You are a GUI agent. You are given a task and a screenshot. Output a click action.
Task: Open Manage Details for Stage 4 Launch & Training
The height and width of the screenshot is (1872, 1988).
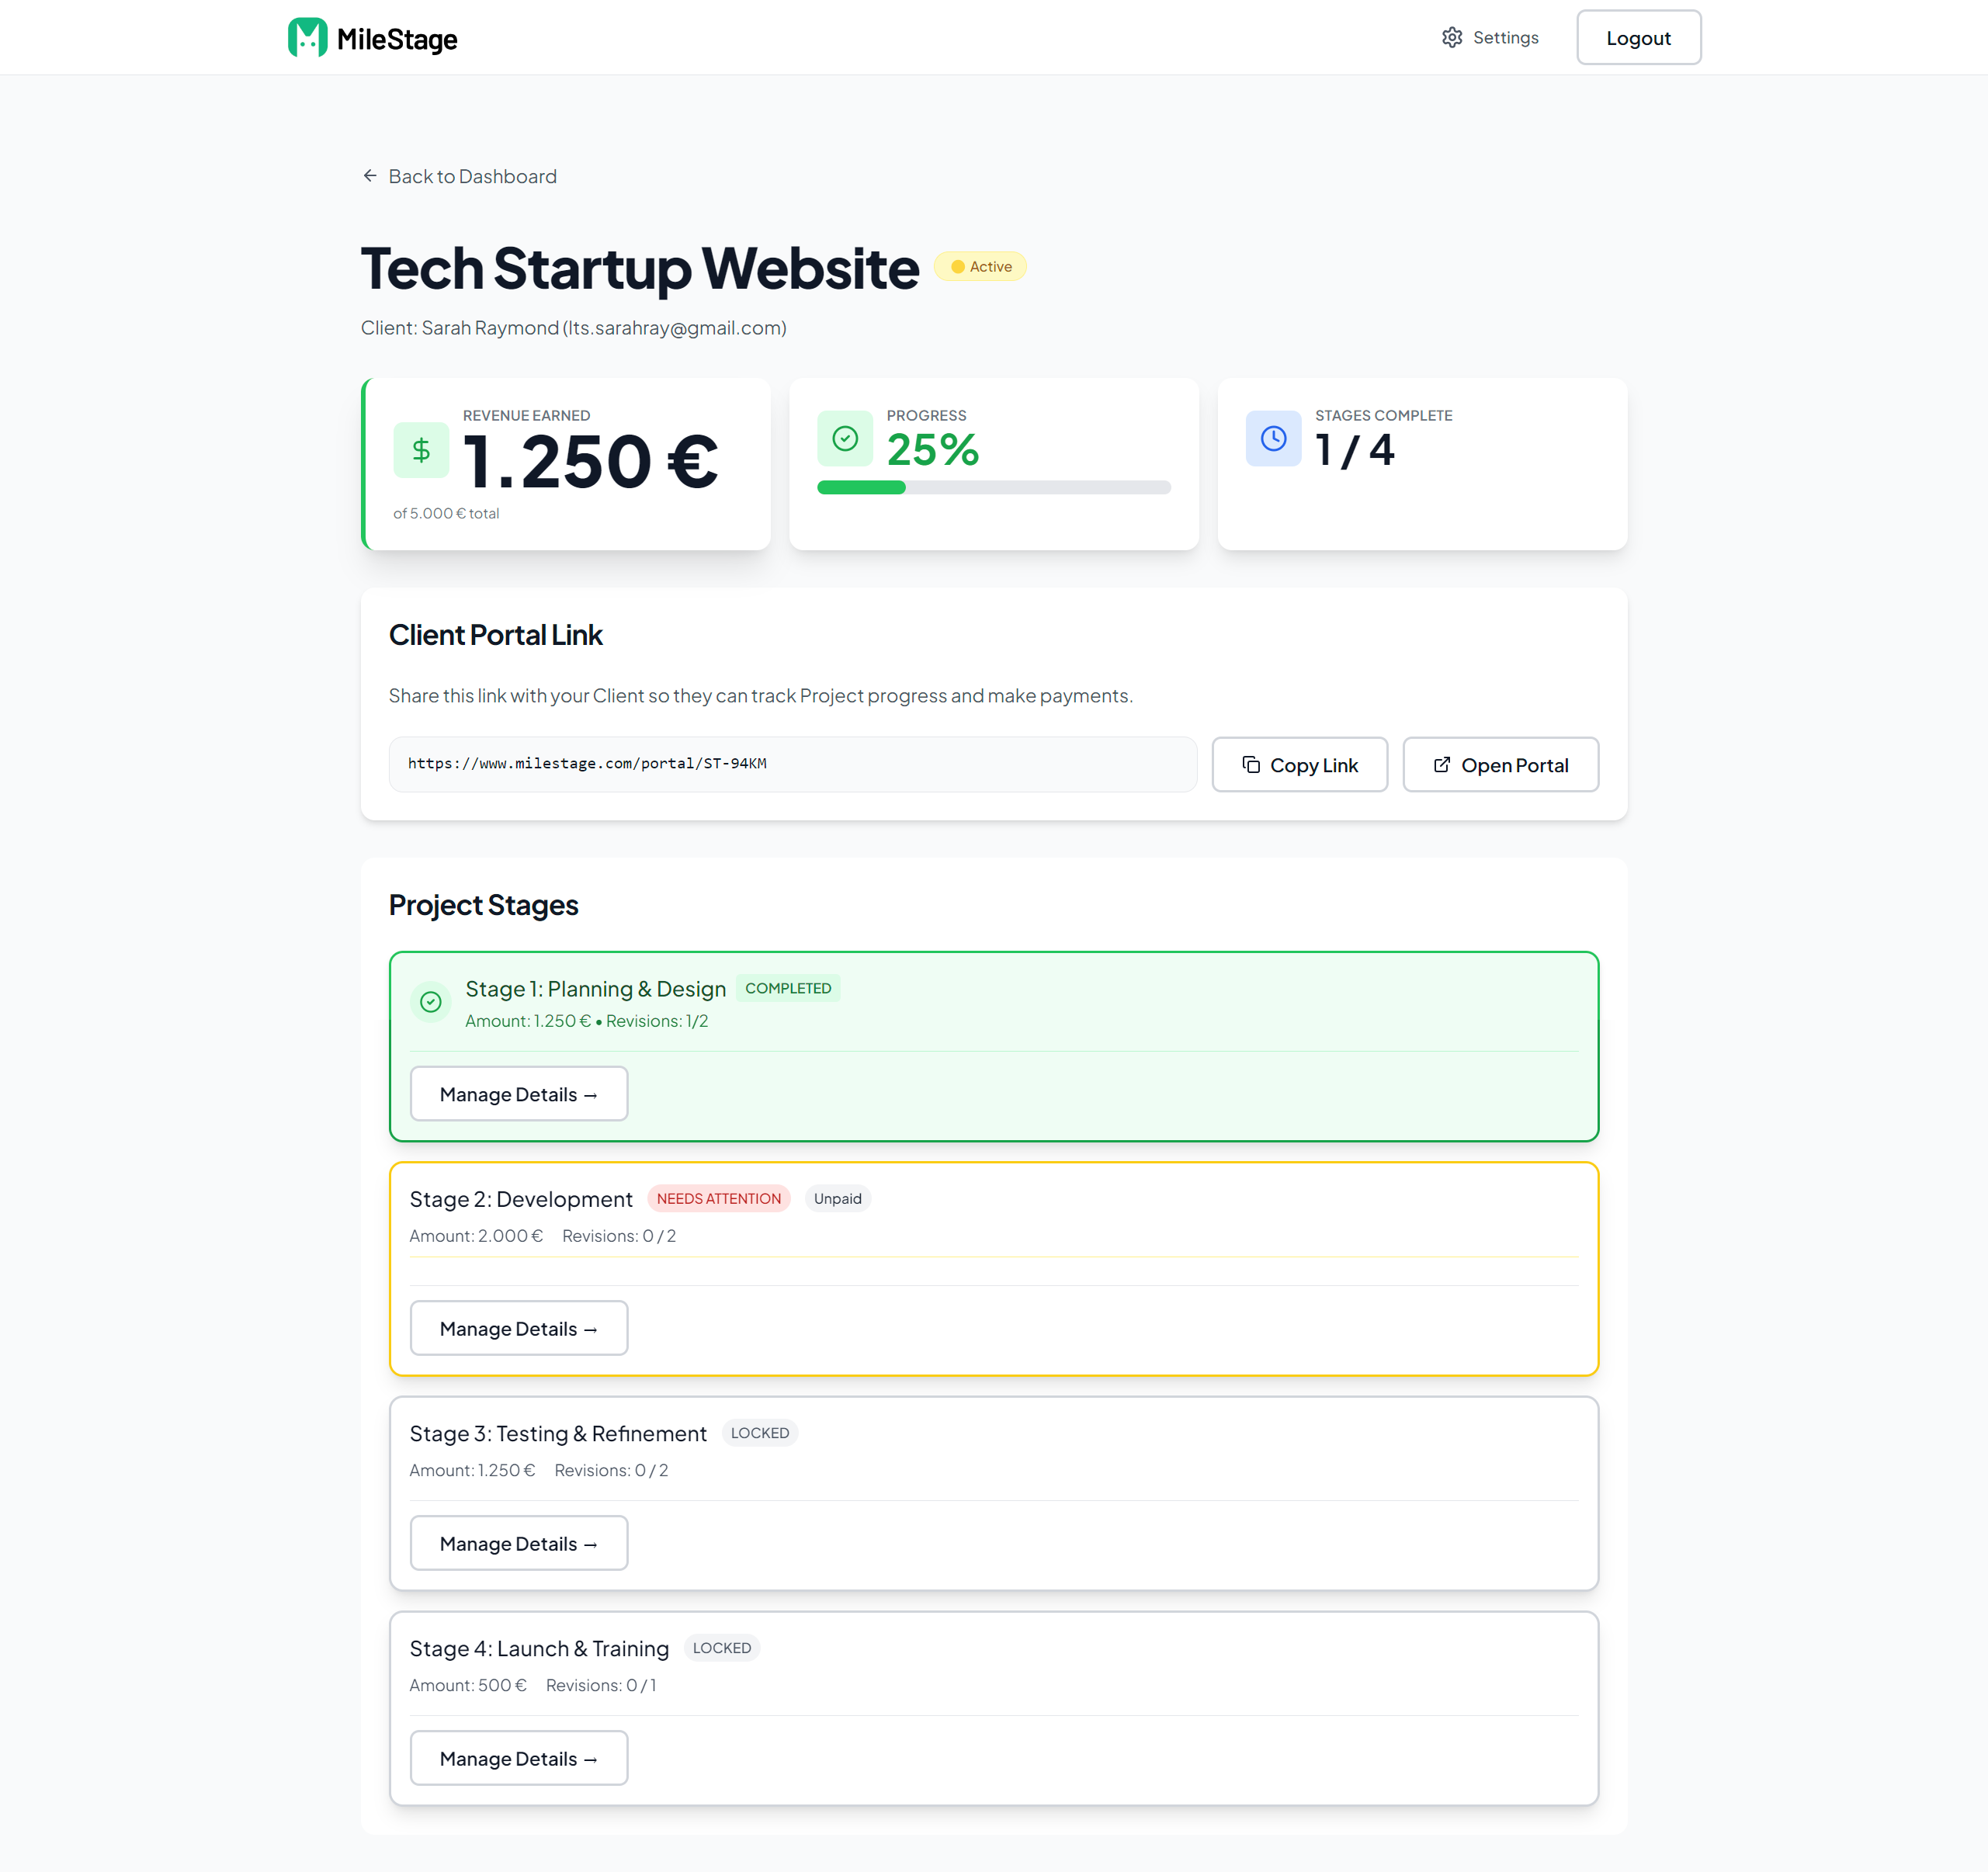[518, 1757]
